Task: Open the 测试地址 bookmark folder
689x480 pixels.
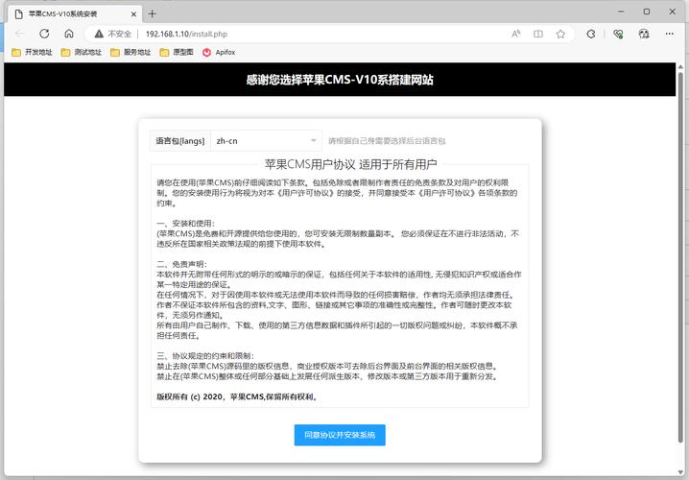Action: pyautogui.click(x=82, y=52)
